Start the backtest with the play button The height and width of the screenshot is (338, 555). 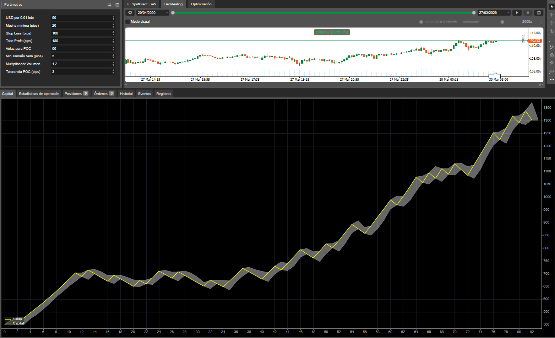517,13
